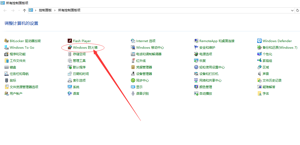Click RemoteApp 和桌面连接 icon
The width and height of the screenshot is (300, 145).
pyautogui.click(x=196, y=41)
